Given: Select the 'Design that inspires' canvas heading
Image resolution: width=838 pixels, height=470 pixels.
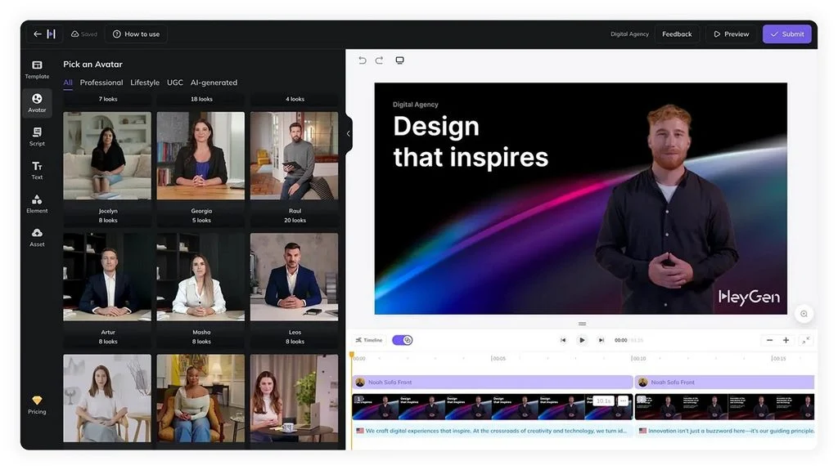Looking at the screenshot, I should (x=471, y=141).
